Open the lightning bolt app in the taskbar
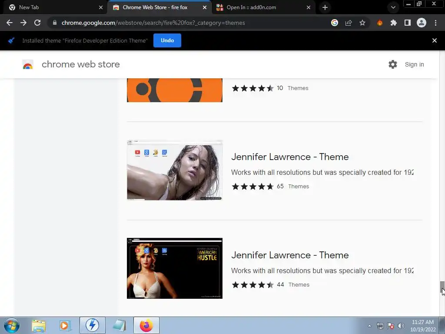This screenshot has height=334, width=445. click(x=92, y=325)
